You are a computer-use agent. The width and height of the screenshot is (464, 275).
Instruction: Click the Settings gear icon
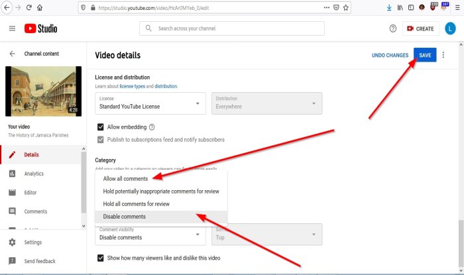pos(12,242)
